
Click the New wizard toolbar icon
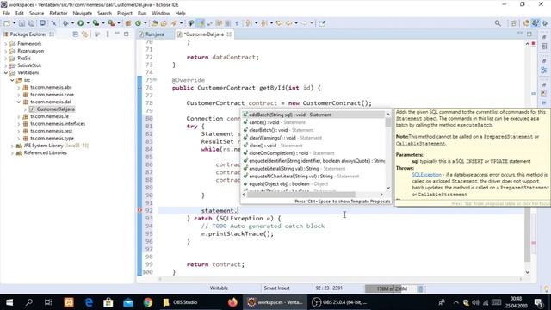coord(7,23)
